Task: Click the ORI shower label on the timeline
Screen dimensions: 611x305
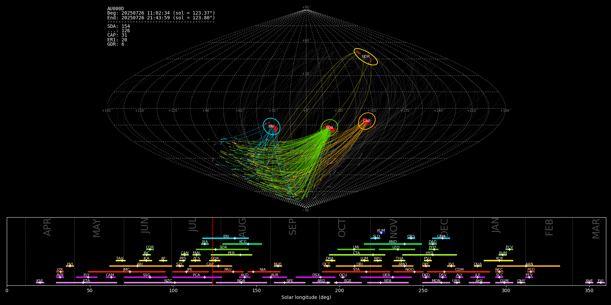Action: coord(359,264)
